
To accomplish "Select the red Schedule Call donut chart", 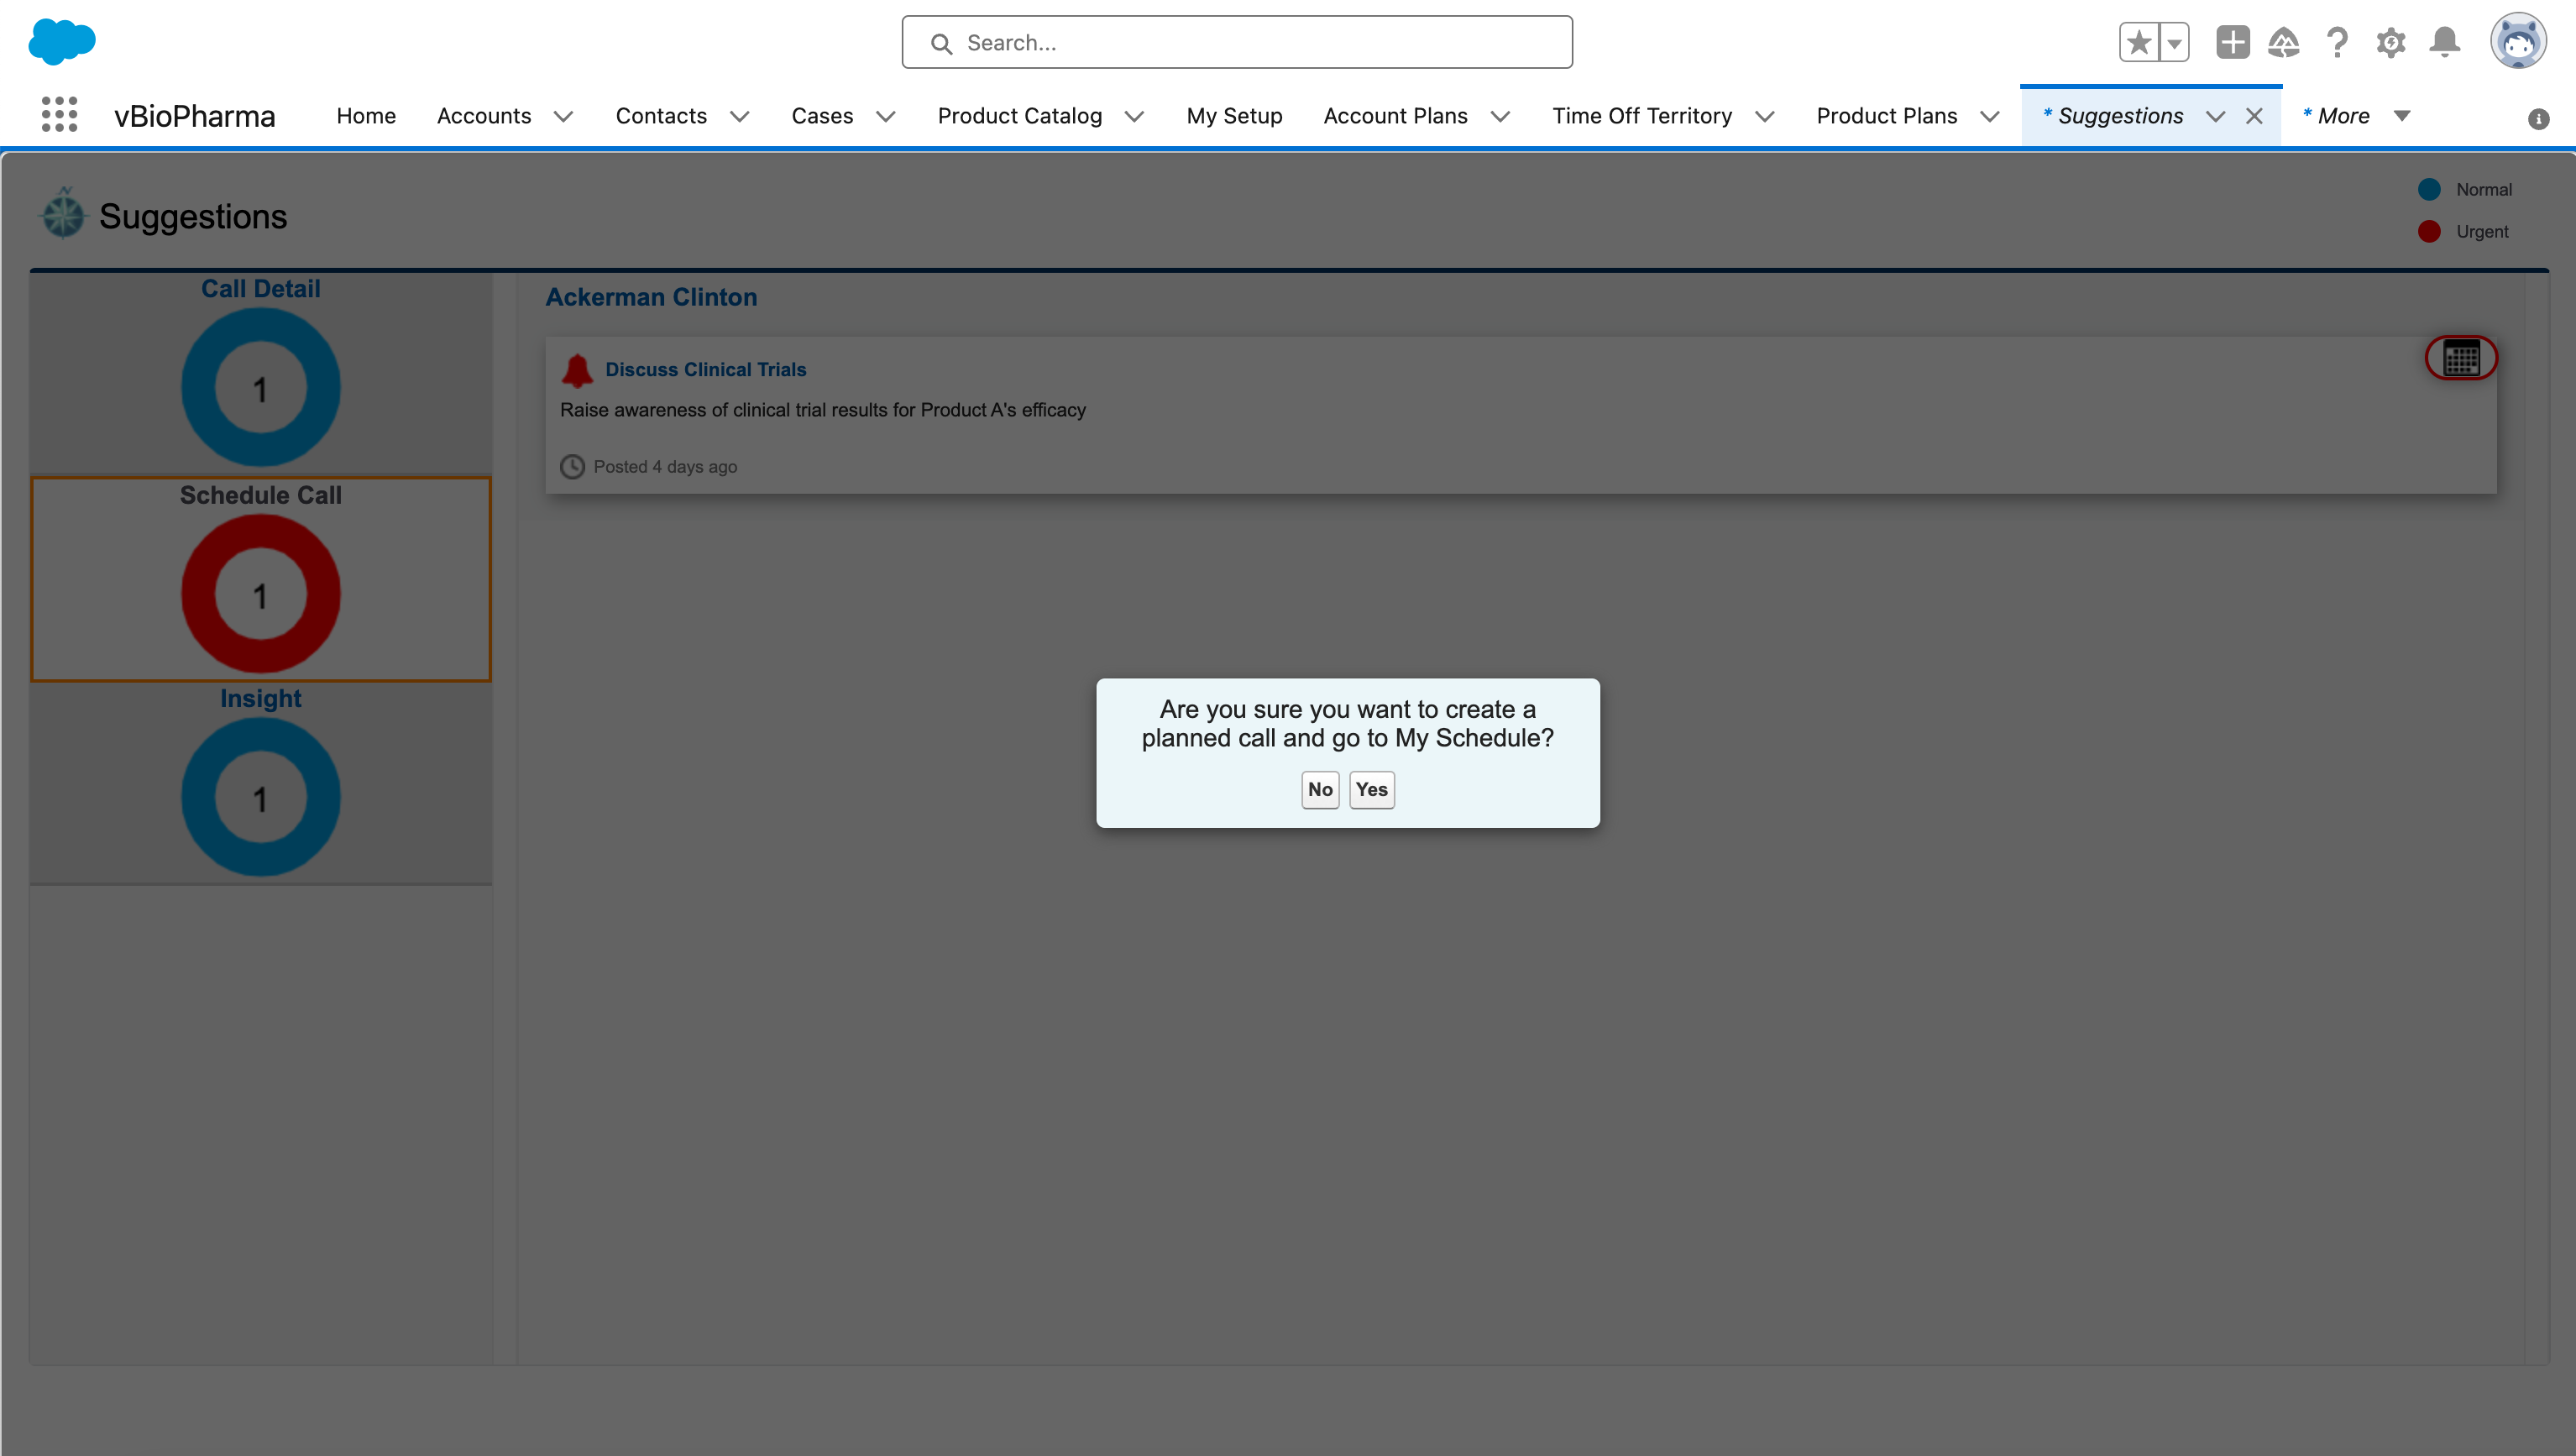I will [x=260, y=594].
